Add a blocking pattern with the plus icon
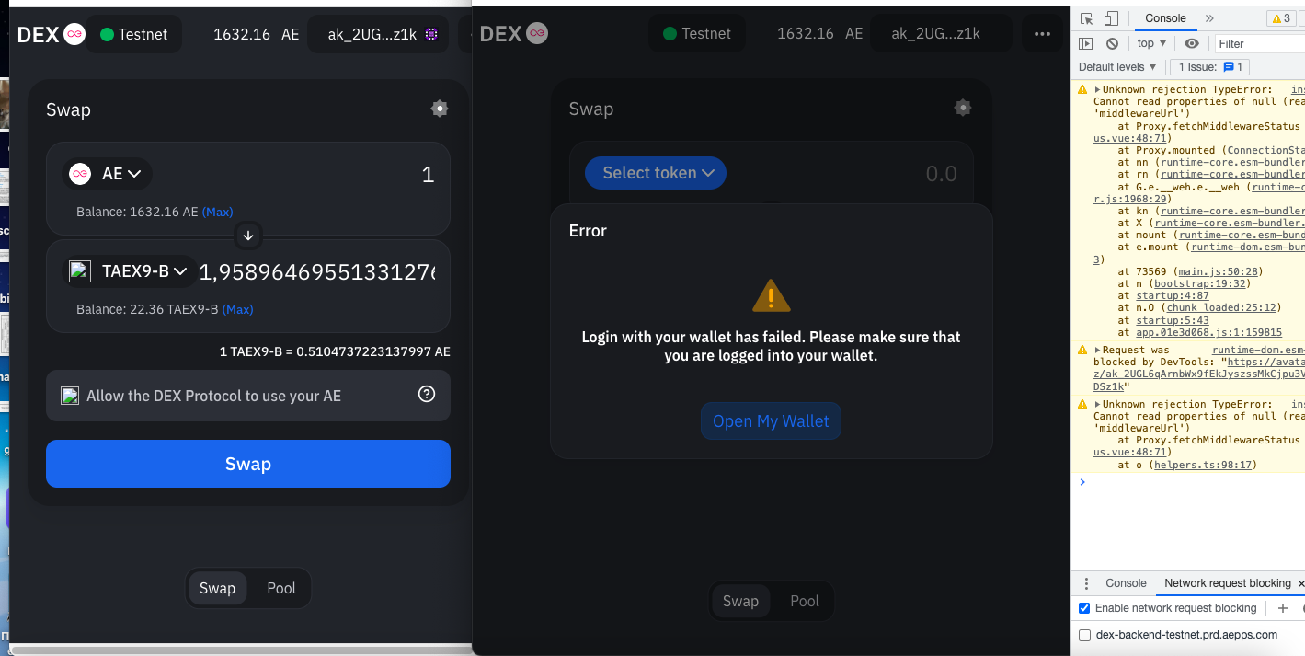 [1283, 608]
